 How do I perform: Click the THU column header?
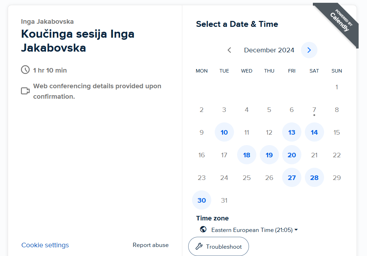pyautogui.click(x=269, y=71)
